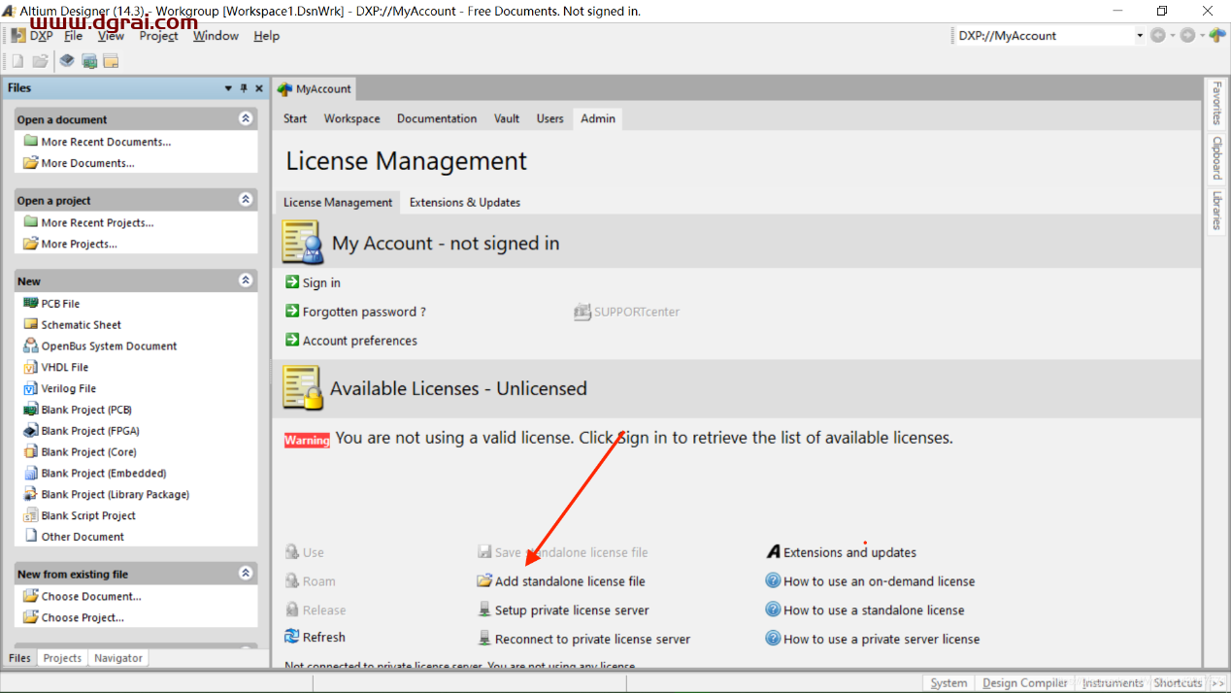The image size is (1231, 693).
Task: Select the Admin page tab
Action: pyautogui.click(x=598, y=118)
